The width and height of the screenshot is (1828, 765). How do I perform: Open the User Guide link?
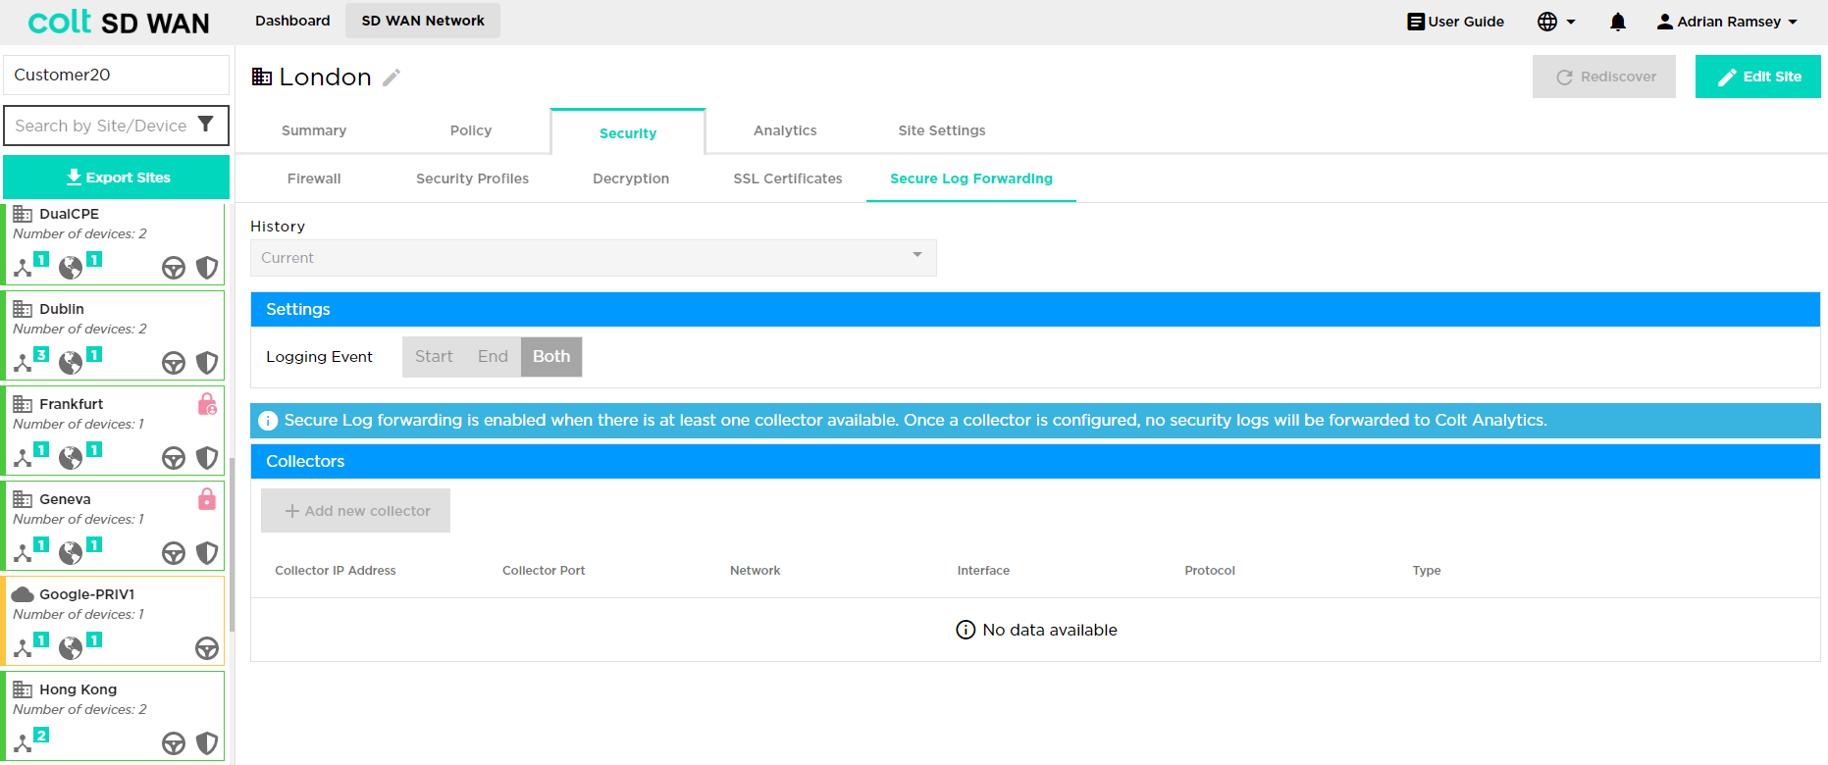tap(1455, 22)
